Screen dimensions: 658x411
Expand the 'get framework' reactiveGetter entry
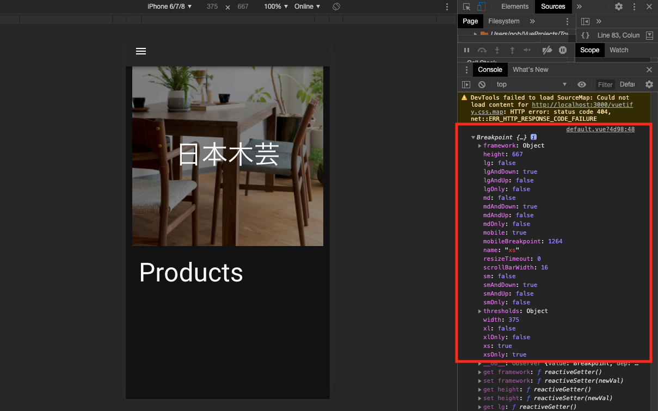[x=479, y=372]
